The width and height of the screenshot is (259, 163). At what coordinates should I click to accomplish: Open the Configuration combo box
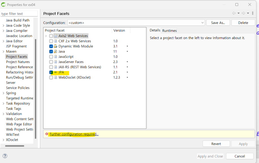point(136,23)
